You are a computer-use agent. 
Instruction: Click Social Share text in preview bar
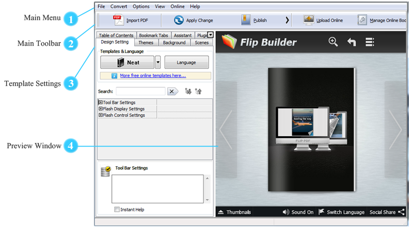point(383,212)
